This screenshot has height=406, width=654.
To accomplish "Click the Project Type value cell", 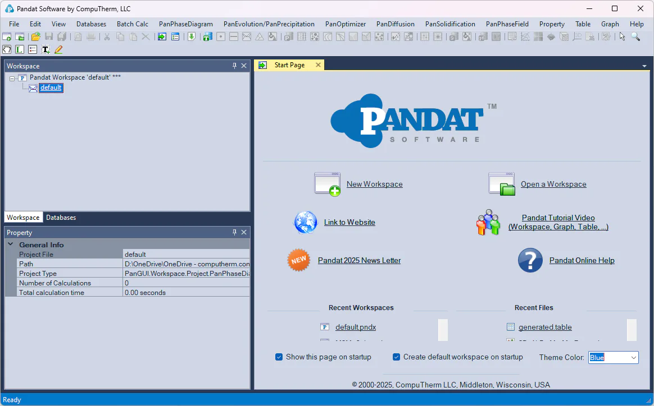I will 187,273.
